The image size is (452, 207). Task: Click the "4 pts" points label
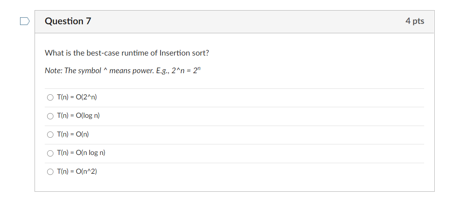(415, 21)
